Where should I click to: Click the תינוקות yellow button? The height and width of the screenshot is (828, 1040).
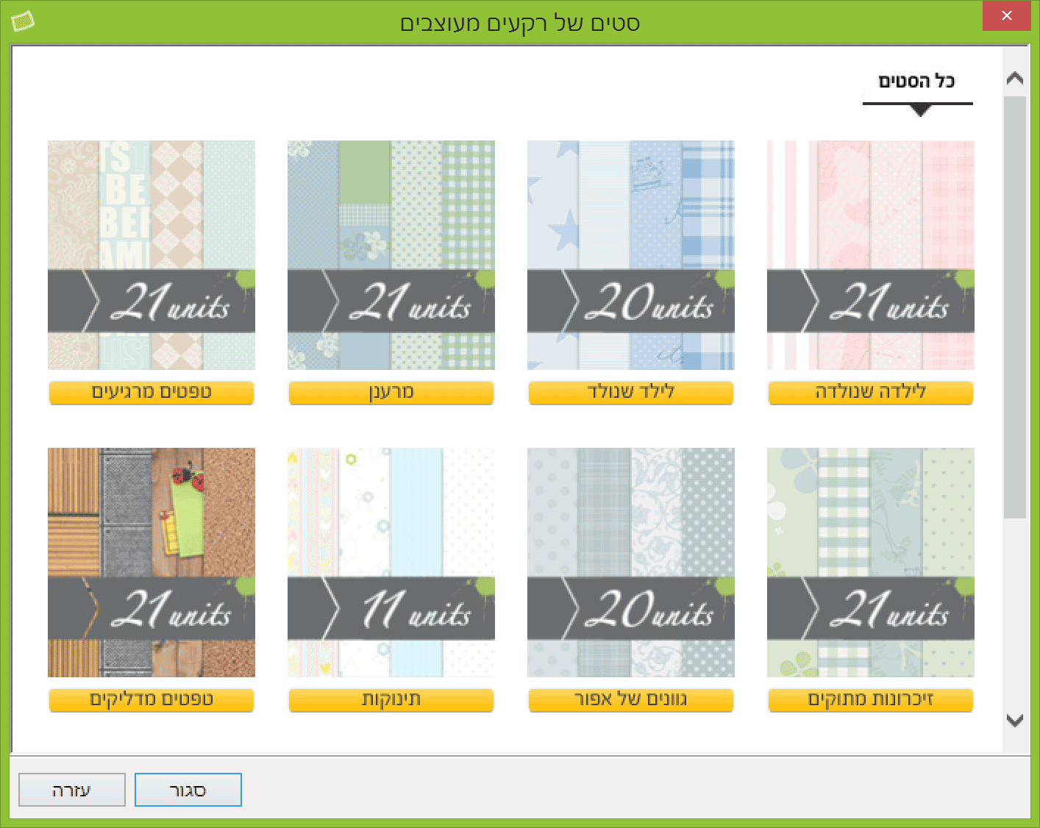point(391,700)
